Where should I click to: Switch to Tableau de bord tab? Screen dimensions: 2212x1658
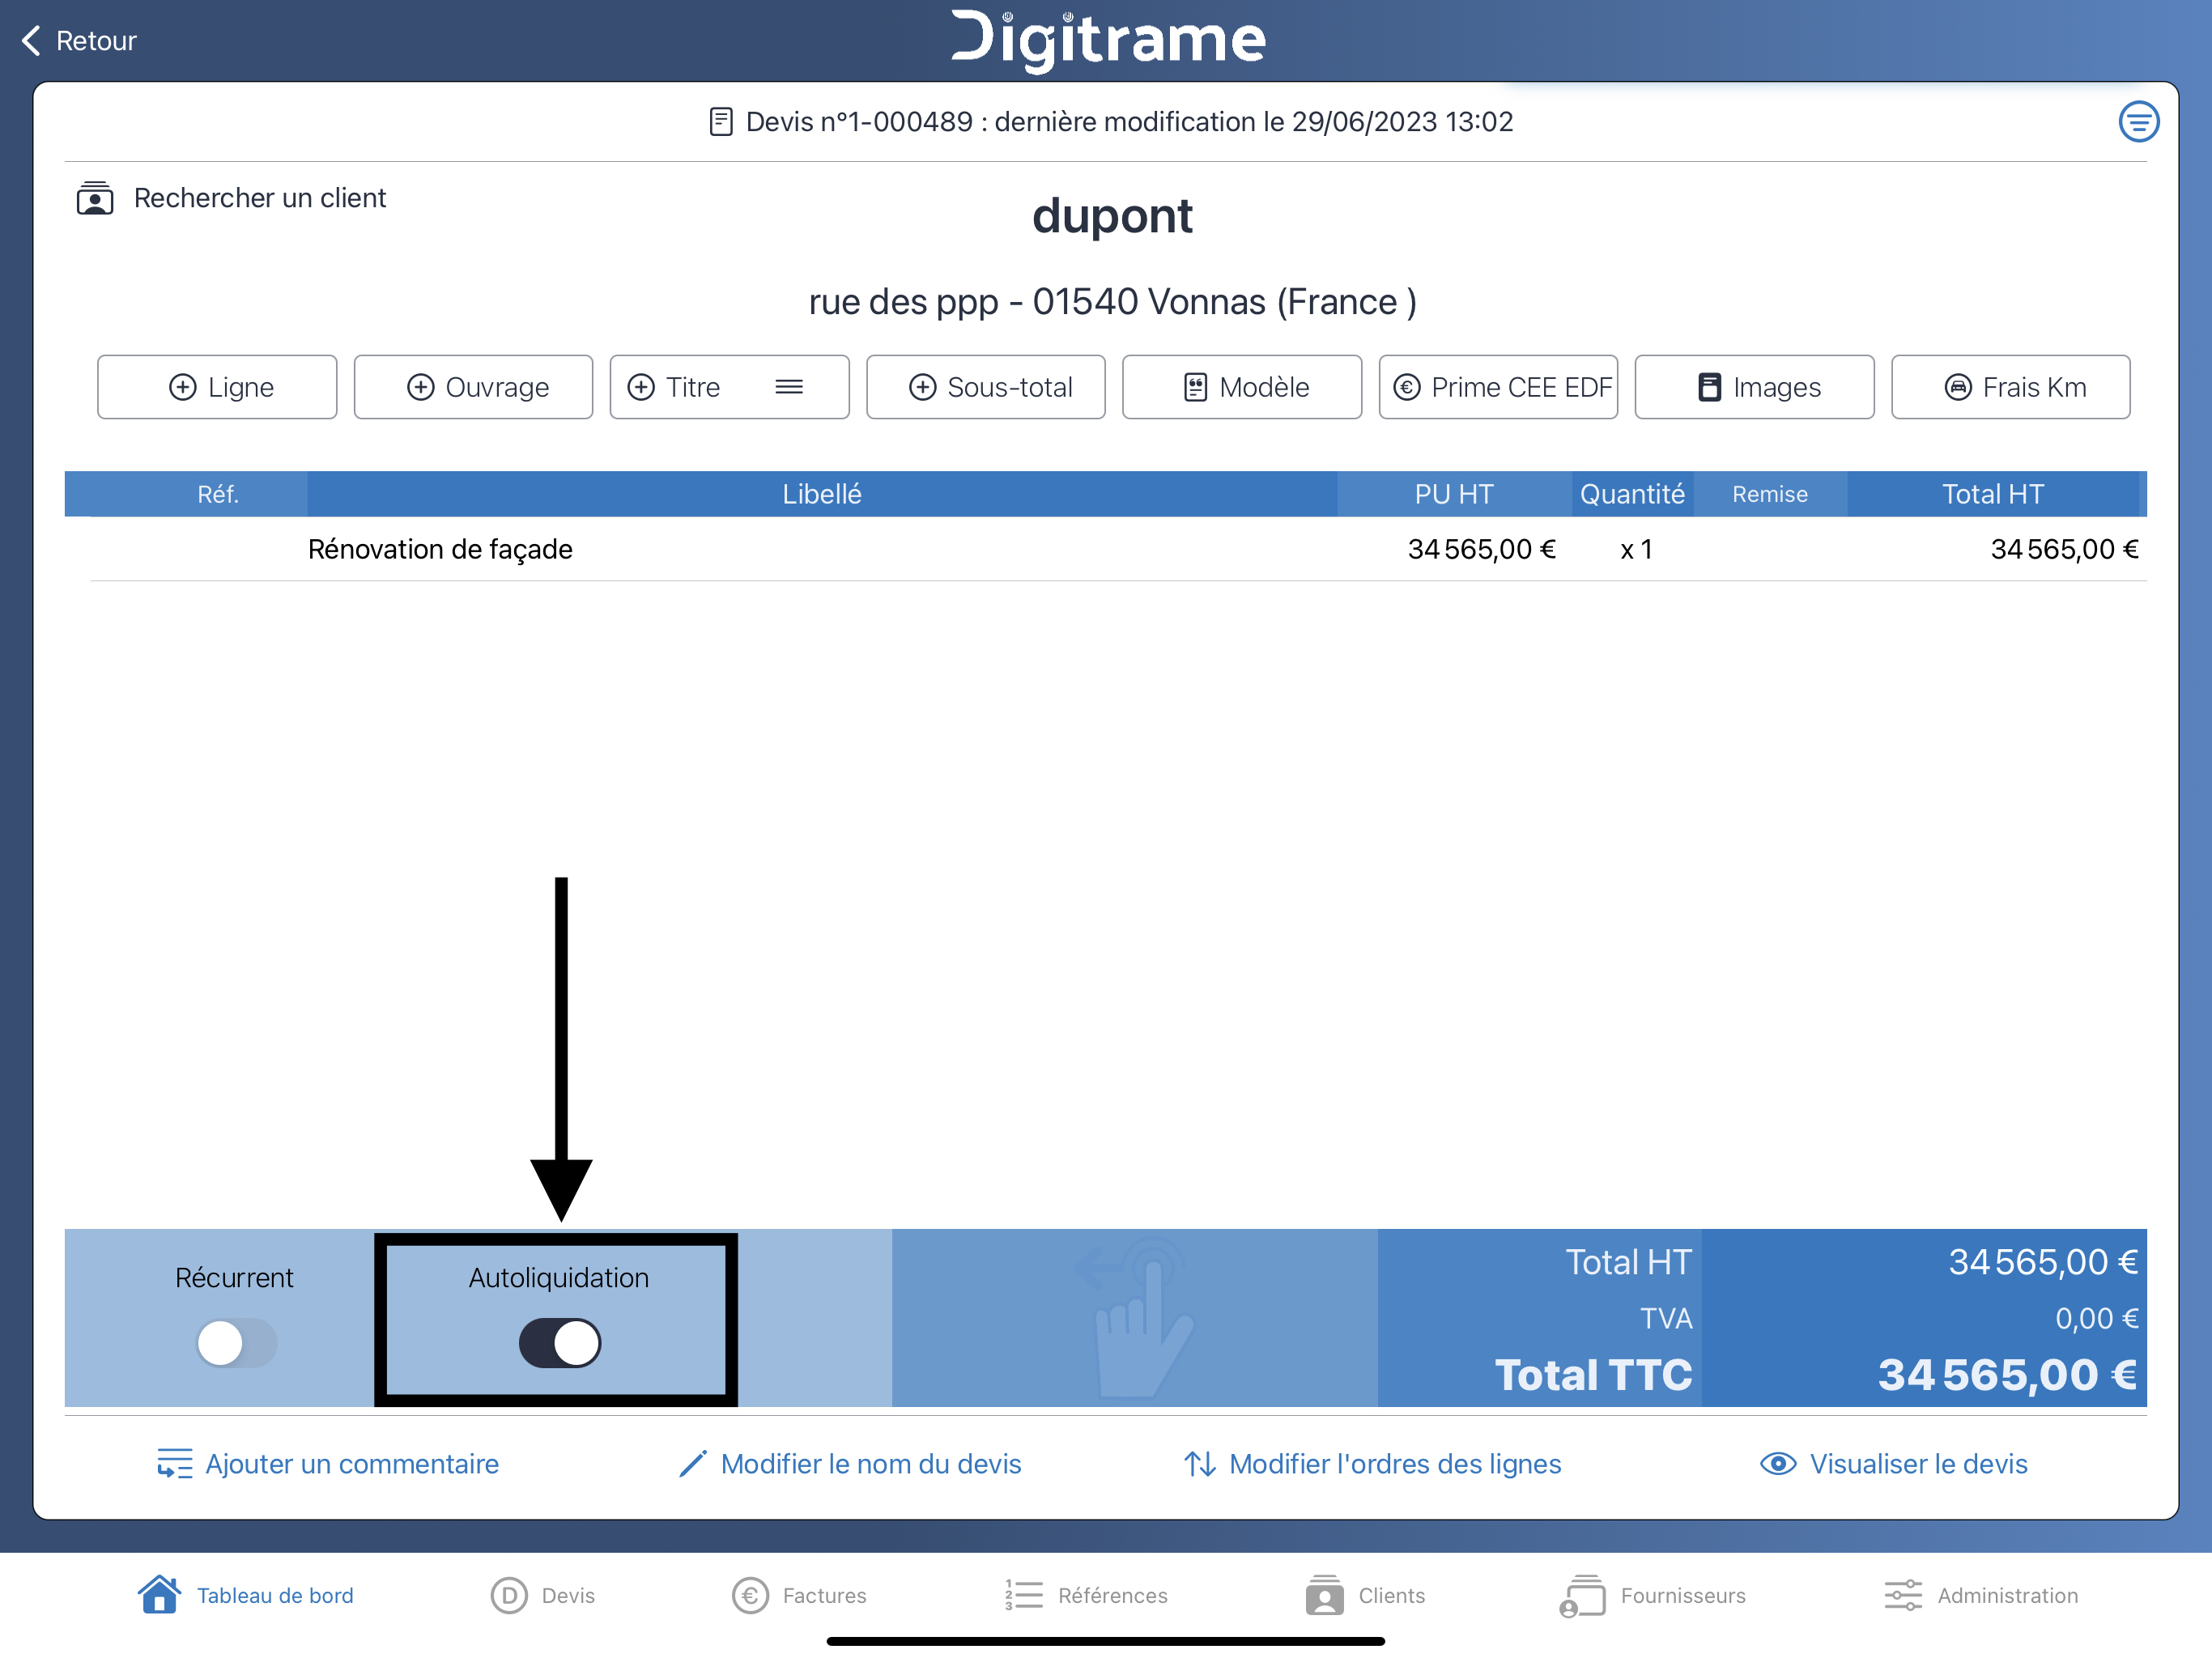(x=246, y=1595)
